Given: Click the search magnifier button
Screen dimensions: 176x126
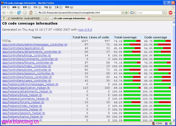Looking at the screenshot, I should click(x=164, y=13).
